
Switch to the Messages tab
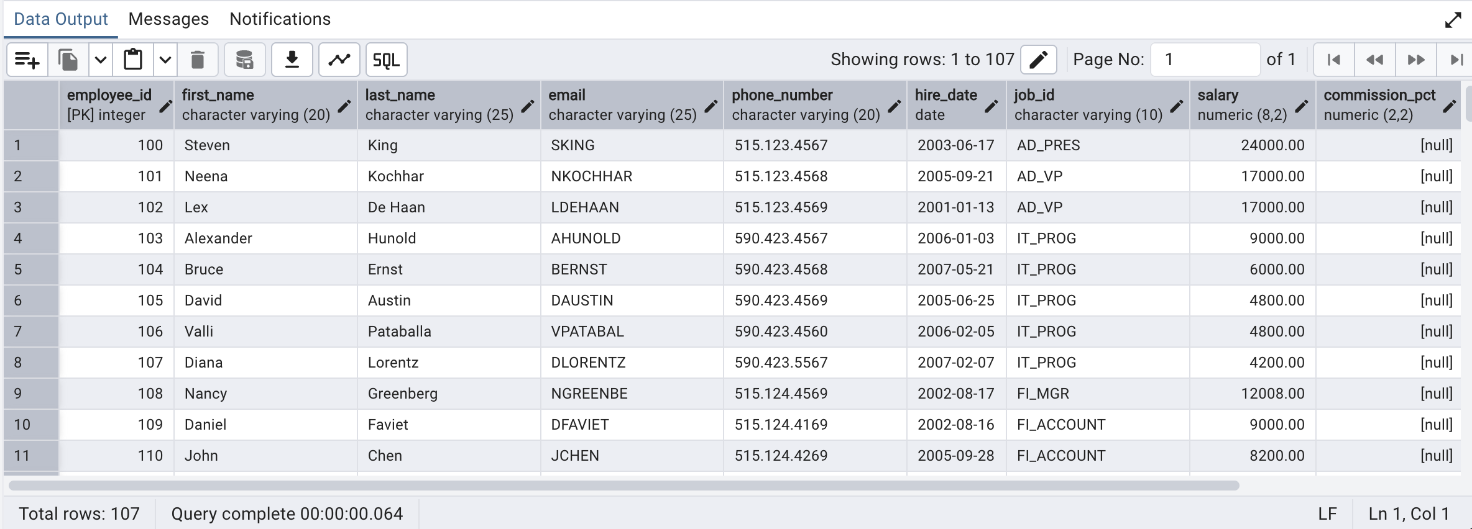pyautogui.click(x=168, y=19)
